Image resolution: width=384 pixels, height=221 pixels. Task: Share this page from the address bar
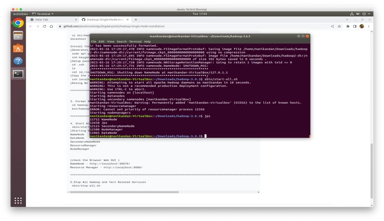pyautogui.click(x=332, y=26)
